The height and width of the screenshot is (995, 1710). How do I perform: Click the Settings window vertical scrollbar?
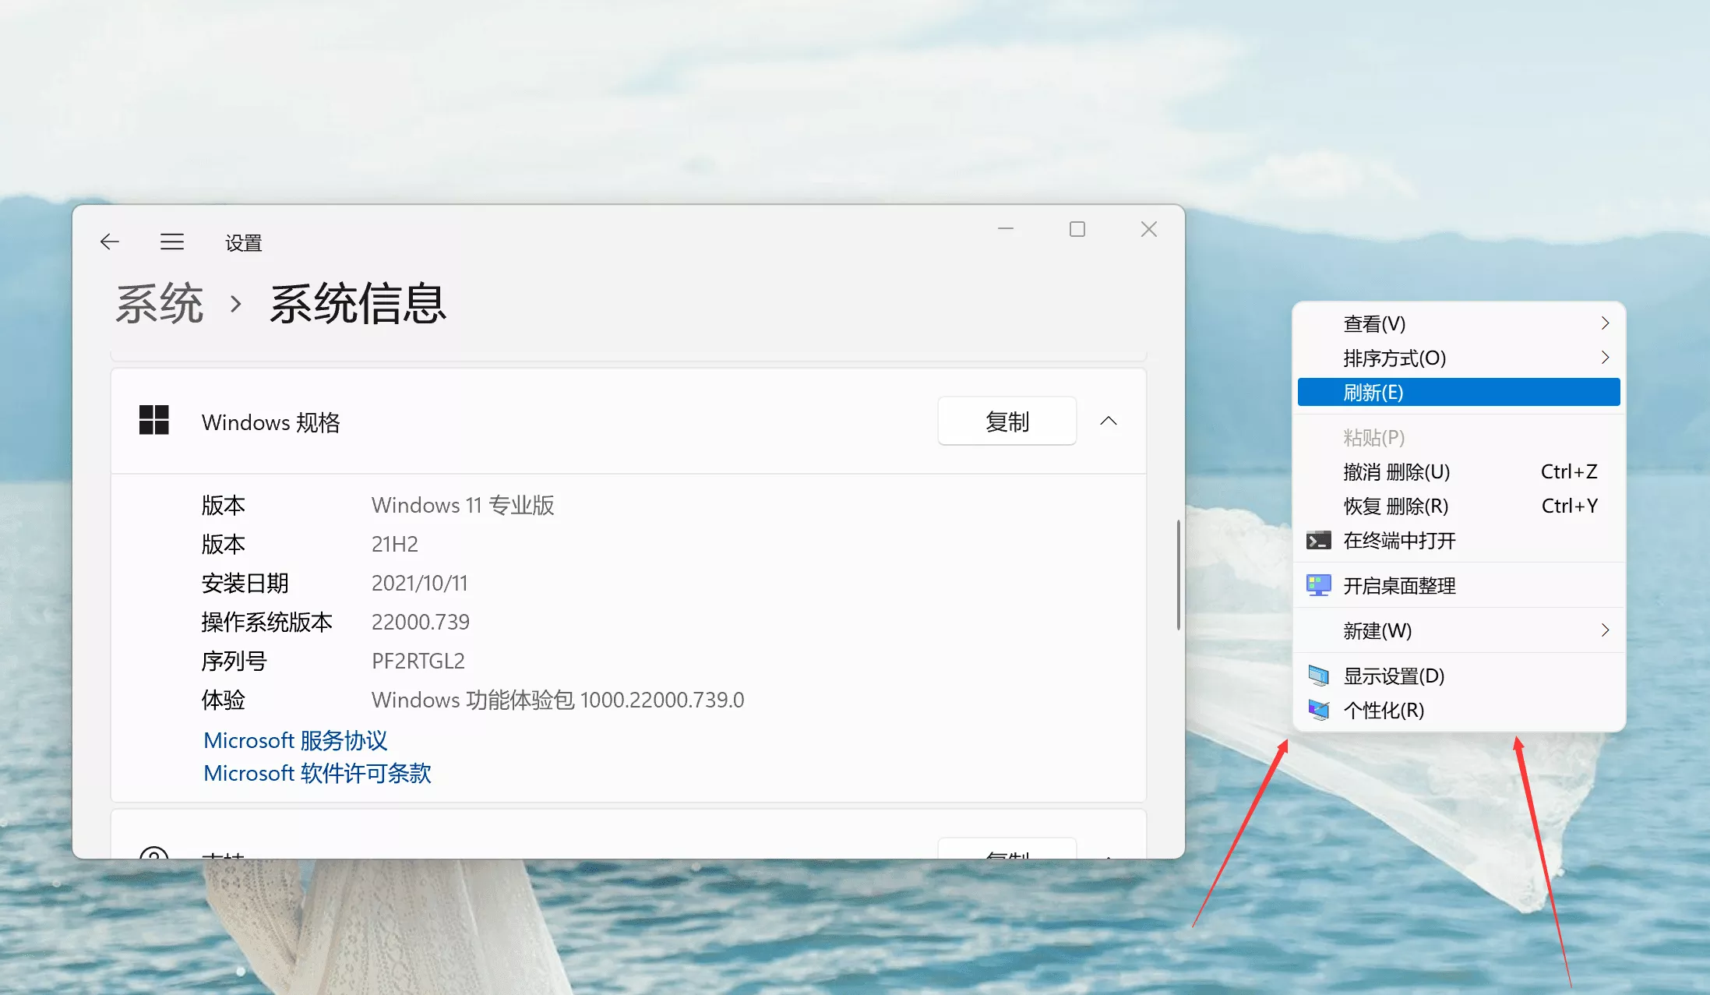click(x=1178, y=575)
